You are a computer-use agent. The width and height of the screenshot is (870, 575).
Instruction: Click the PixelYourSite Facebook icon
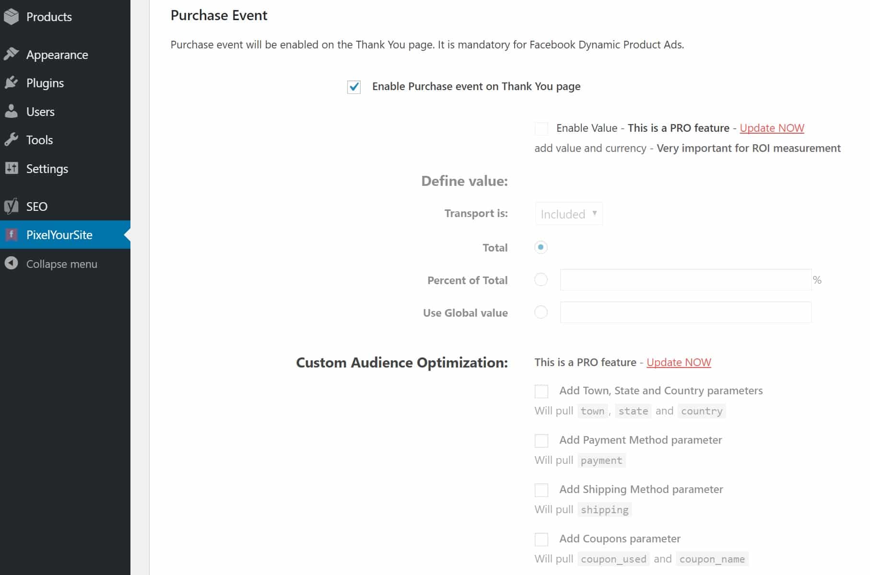tap(12, 235)
